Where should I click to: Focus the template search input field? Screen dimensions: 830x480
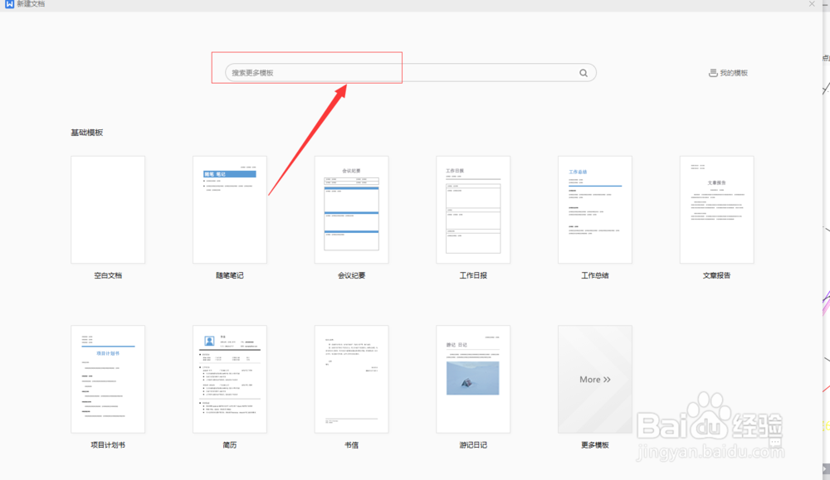tap(411, 73)
